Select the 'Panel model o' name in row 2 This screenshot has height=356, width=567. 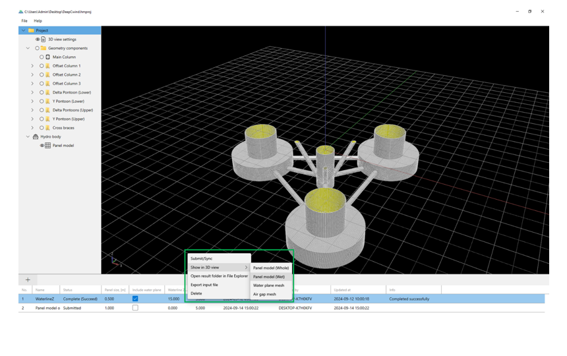click(x=47, y=308)
